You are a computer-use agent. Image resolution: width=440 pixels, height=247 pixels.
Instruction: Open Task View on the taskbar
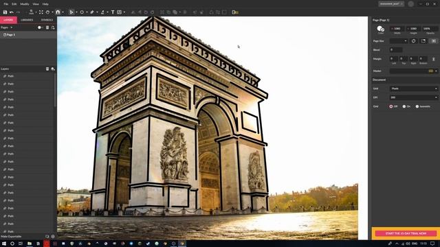pos(21,244)
